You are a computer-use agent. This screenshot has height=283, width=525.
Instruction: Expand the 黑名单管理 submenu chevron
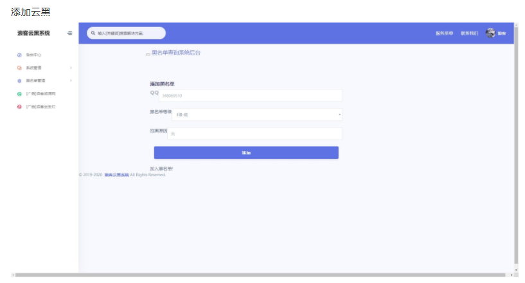[71, 80]
